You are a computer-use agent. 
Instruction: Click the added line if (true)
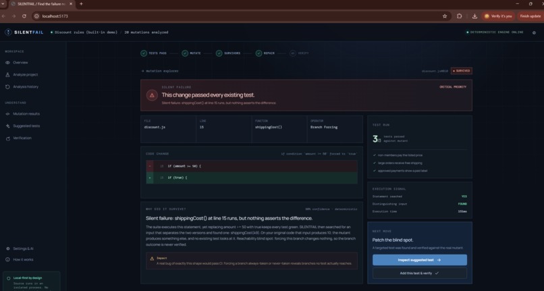252,178
